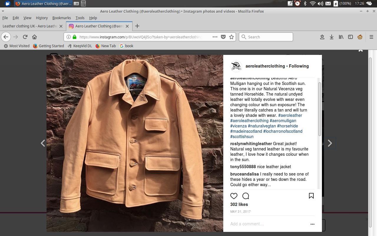The image size is (377, 236).
Task: Click the comments panel scrollbar
Action: pos(319,109)
